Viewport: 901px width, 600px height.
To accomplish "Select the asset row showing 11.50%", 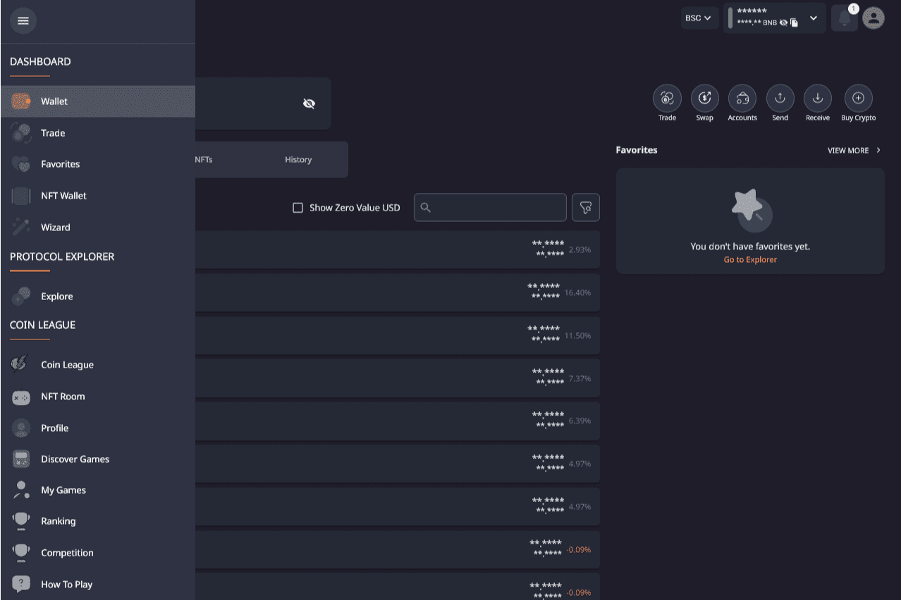I will click(x=398, y=335).
